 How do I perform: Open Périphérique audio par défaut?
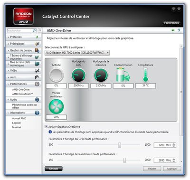pos(25,106)
